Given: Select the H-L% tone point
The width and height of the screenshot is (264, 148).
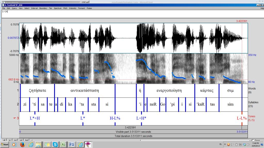Looking at the screenshot, I should [x=115, y=118].
